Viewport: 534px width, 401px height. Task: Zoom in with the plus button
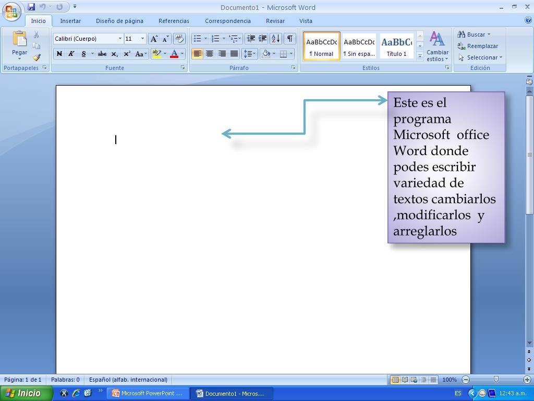[527, 380]
